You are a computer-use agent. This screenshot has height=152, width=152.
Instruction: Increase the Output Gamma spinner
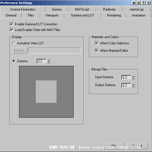(133, 84)
